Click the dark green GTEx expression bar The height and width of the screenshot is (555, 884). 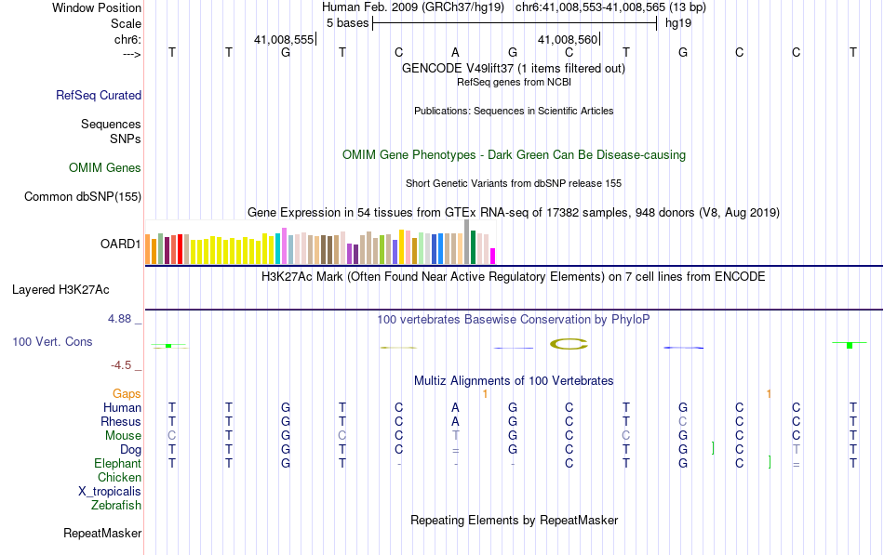point(474,247)
